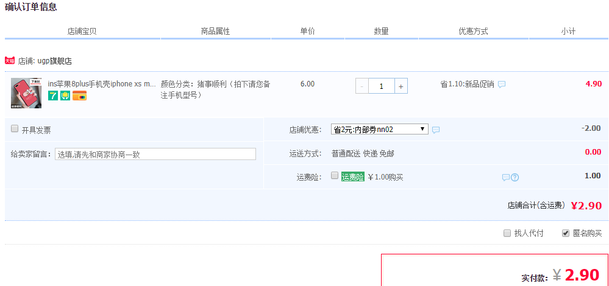Viewport: 609px width, 286px height.
Task: Click the coupon deduction amount -2.00
Action: point(591,128)
